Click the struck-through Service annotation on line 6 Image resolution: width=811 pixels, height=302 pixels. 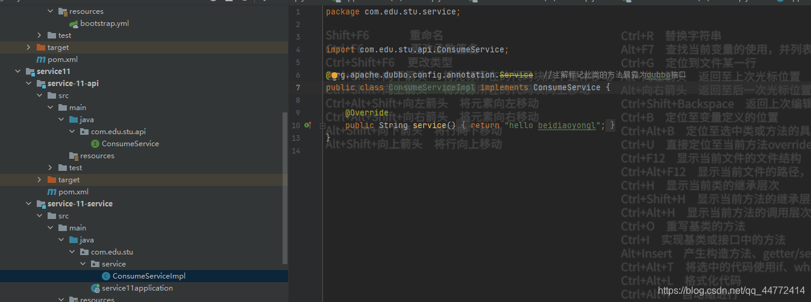(516, 75)
